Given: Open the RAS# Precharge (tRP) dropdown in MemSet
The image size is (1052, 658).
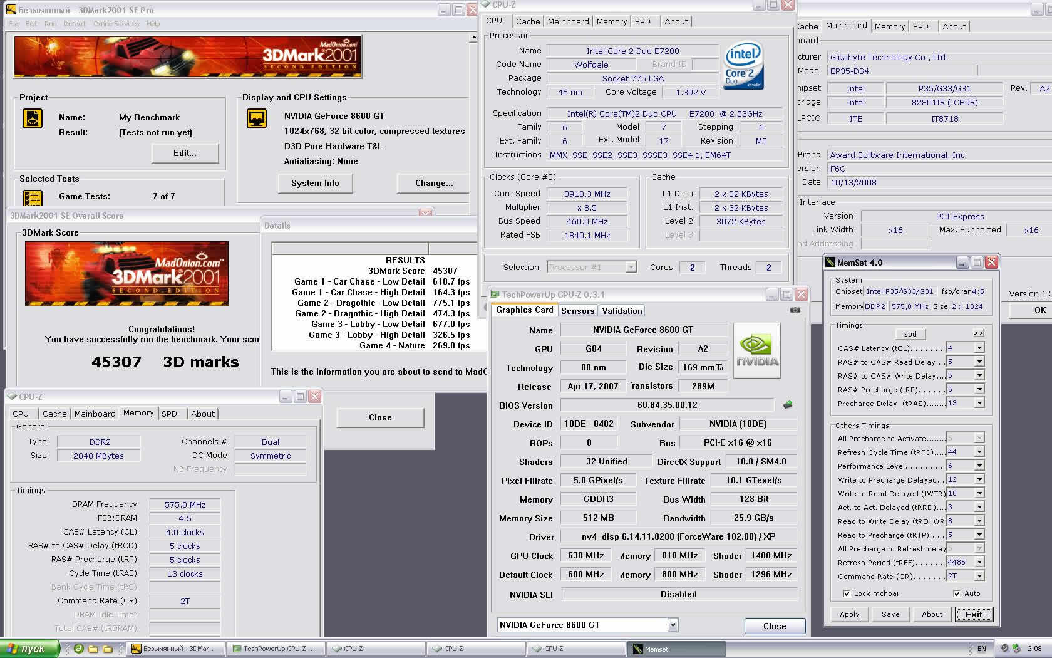Looking at the screenshot, I should click(x=979, y=389).
